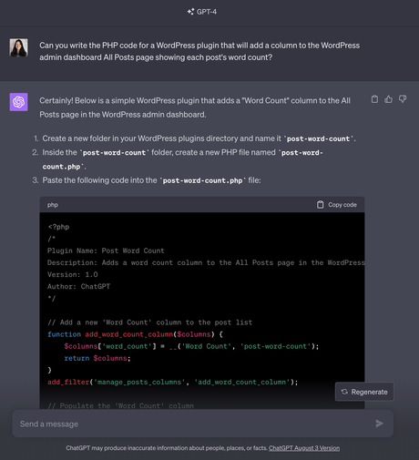The width and height of the screenshot is (419, 460).
Task: Click the 'function add_word_count_column' line
Action: pyautogui.click(x=136, y=334)
